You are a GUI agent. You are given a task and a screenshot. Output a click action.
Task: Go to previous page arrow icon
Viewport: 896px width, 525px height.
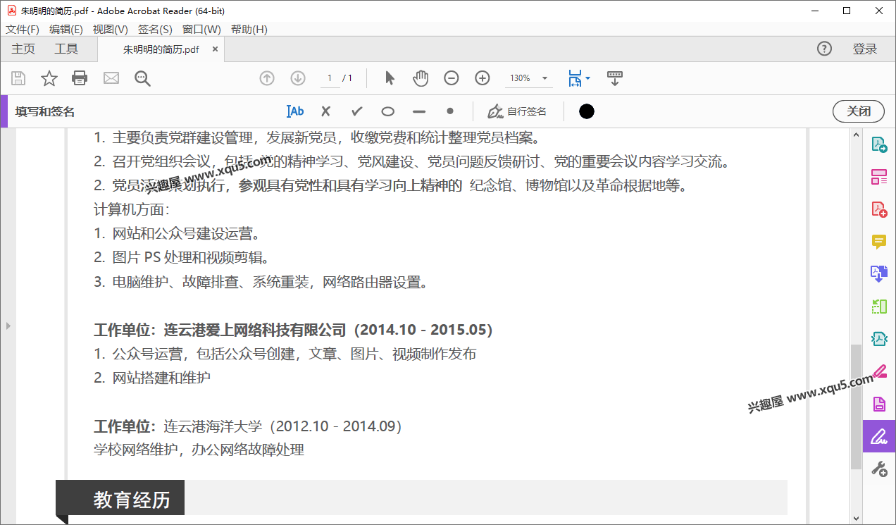[x=267, y=78]
